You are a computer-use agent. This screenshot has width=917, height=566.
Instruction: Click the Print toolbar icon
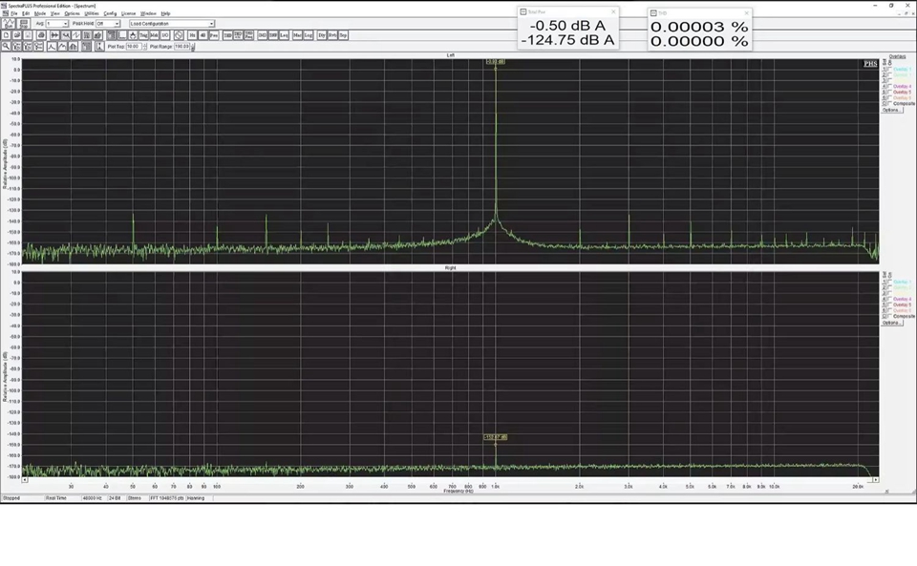click(41, 35)
